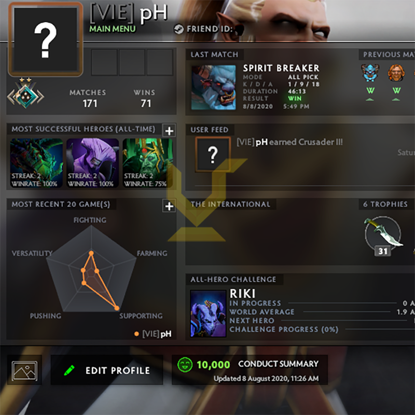The image size is (415, 415).
Task: Click the change background image icon
Action: pyautogui.click(x=24, y=370)
